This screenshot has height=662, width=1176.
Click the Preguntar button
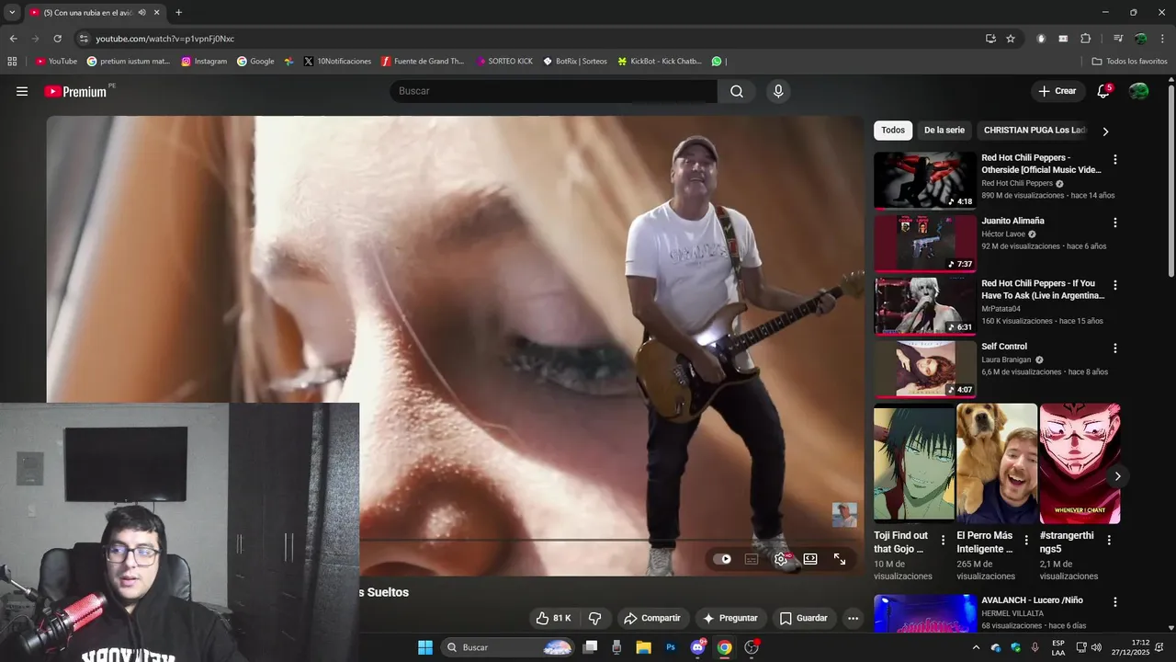point(729,618)
